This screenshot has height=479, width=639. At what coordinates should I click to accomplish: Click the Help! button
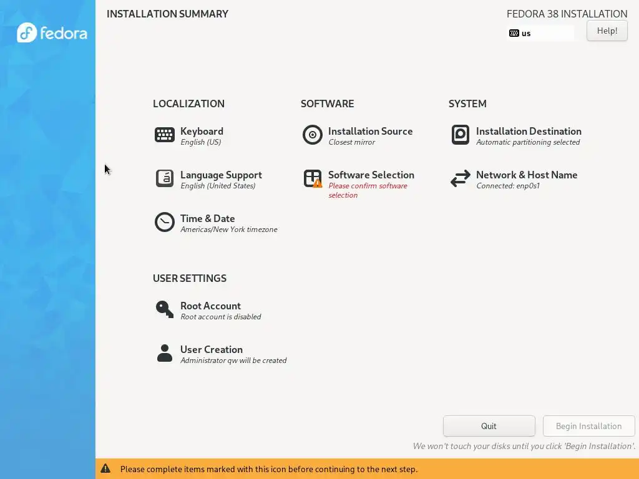(x=607, y=31)
